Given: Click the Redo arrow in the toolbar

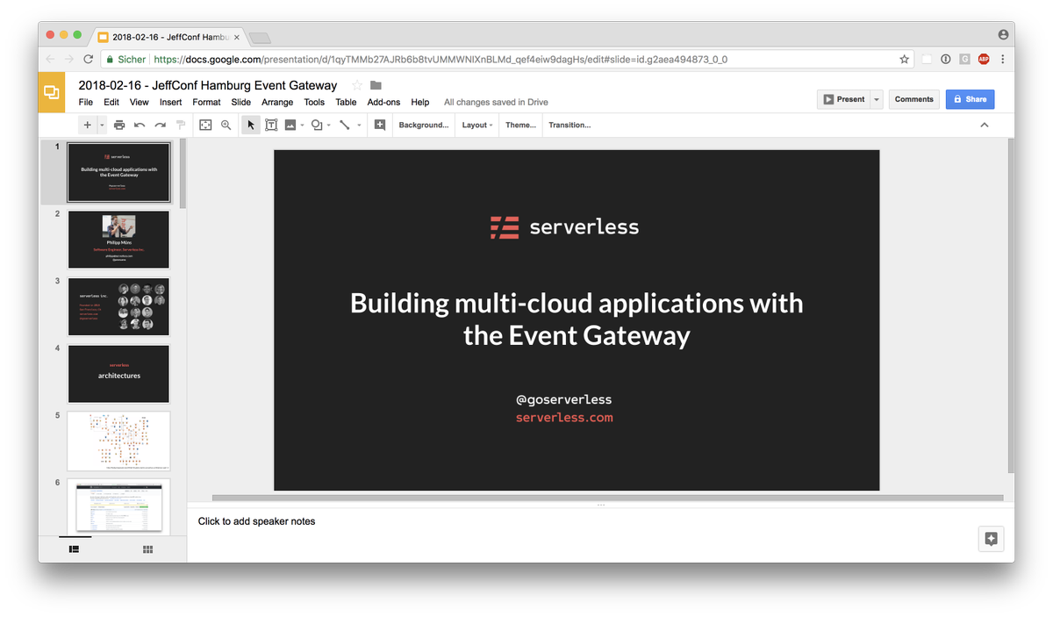Looking at the screenshot, I should pos(161,126).
